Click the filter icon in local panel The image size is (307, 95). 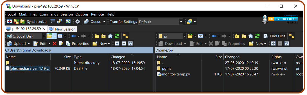tap(60, 36)
